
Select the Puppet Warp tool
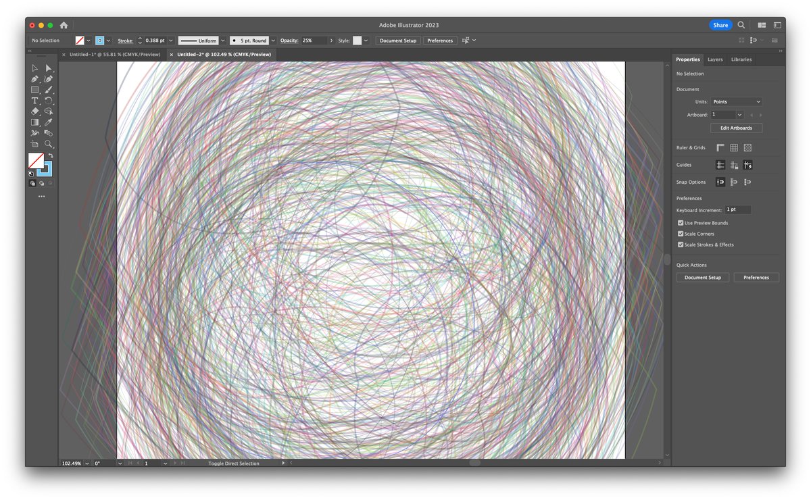pos(34,133)
